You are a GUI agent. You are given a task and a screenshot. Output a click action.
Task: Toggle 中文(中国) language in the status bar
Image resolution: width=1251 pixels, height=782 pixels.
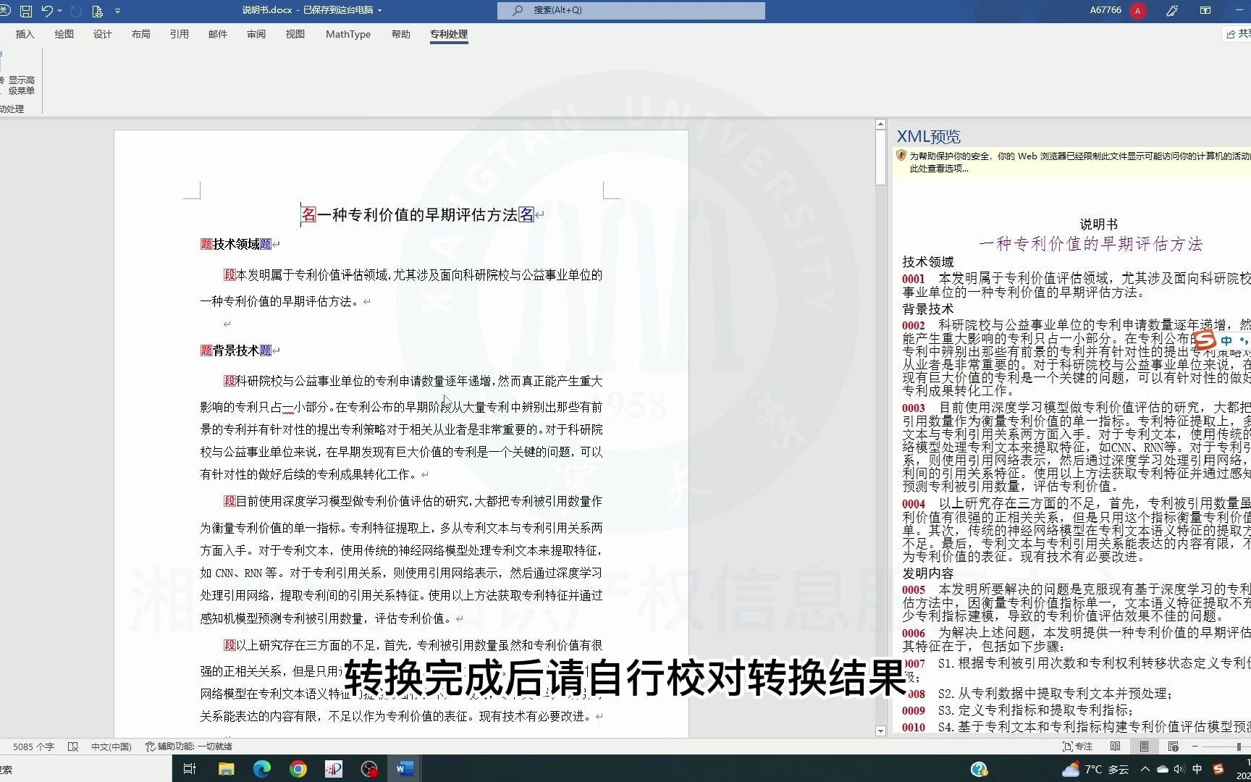110,746
